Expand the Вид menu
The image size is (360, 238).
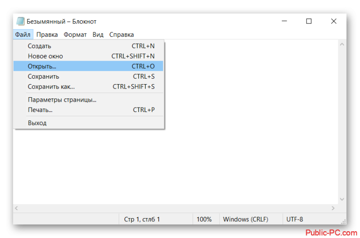tap(98, 35)
